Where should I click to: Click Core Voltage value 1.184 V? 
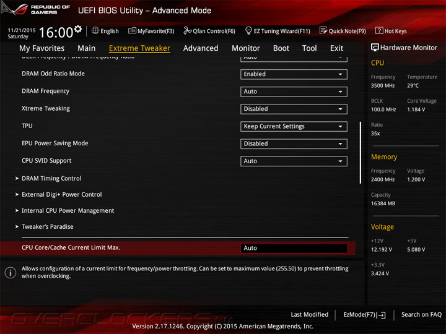(416, 109)
